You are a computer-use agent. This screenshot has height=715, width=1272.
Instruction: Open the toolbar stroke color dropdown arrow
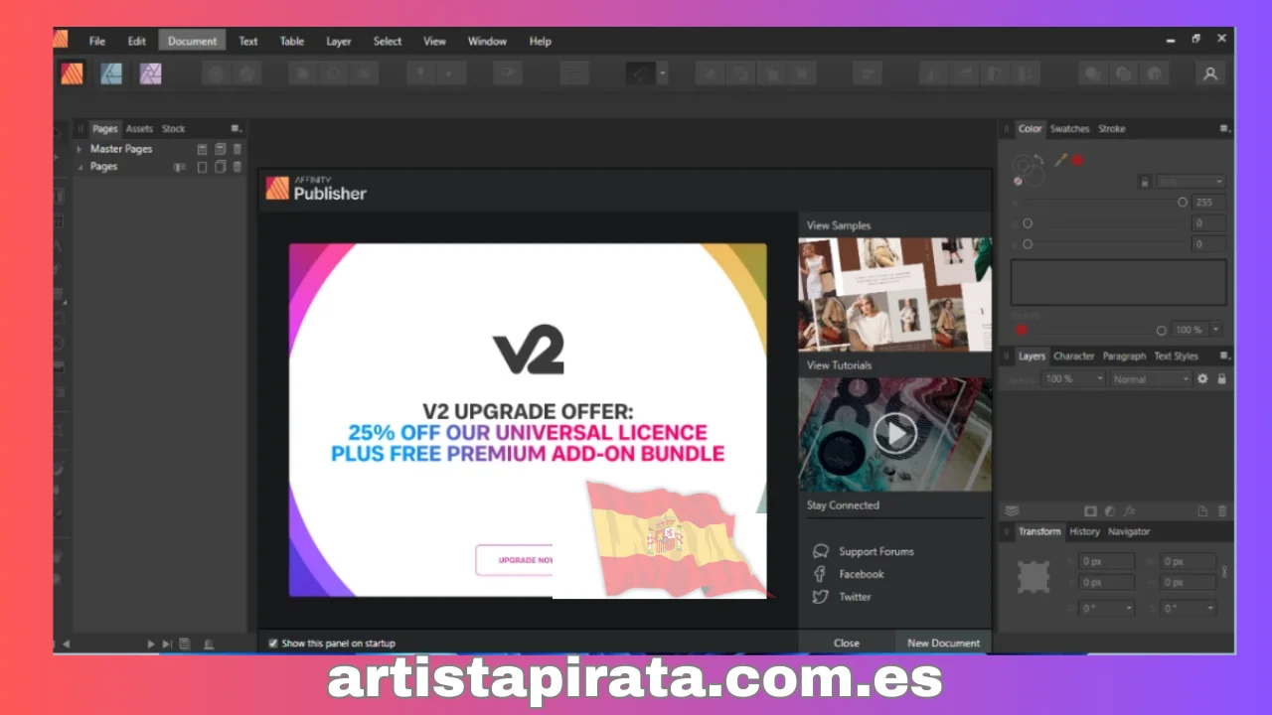pos(662,73)
